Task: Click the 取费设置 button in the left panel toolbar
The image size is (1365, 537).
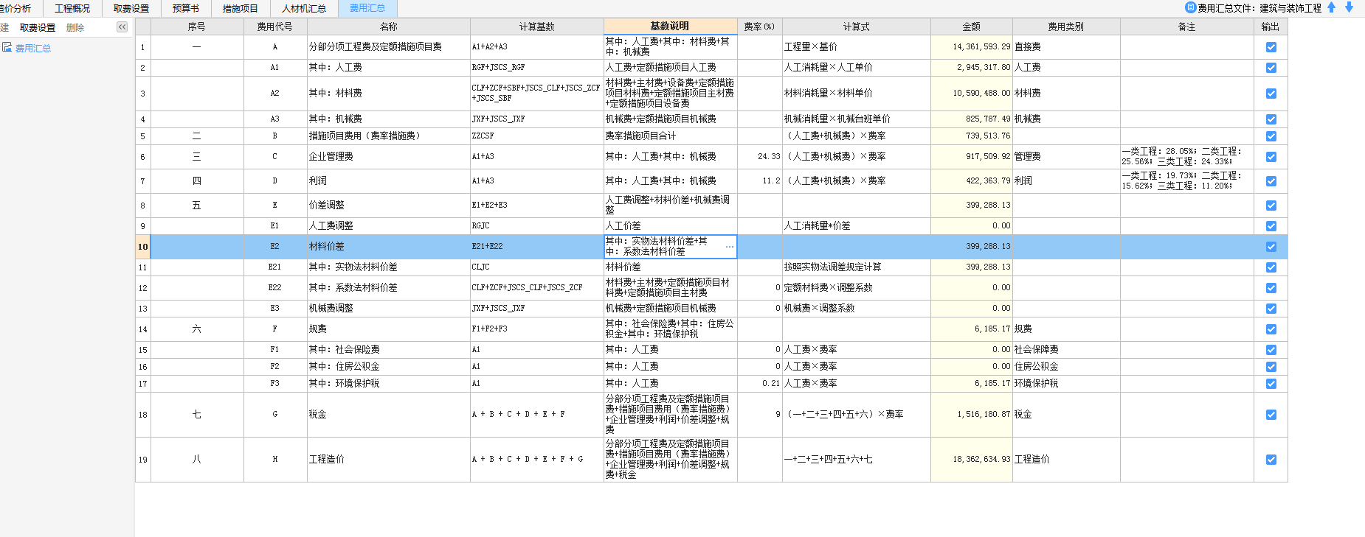Action: click(x=38, y=27)
